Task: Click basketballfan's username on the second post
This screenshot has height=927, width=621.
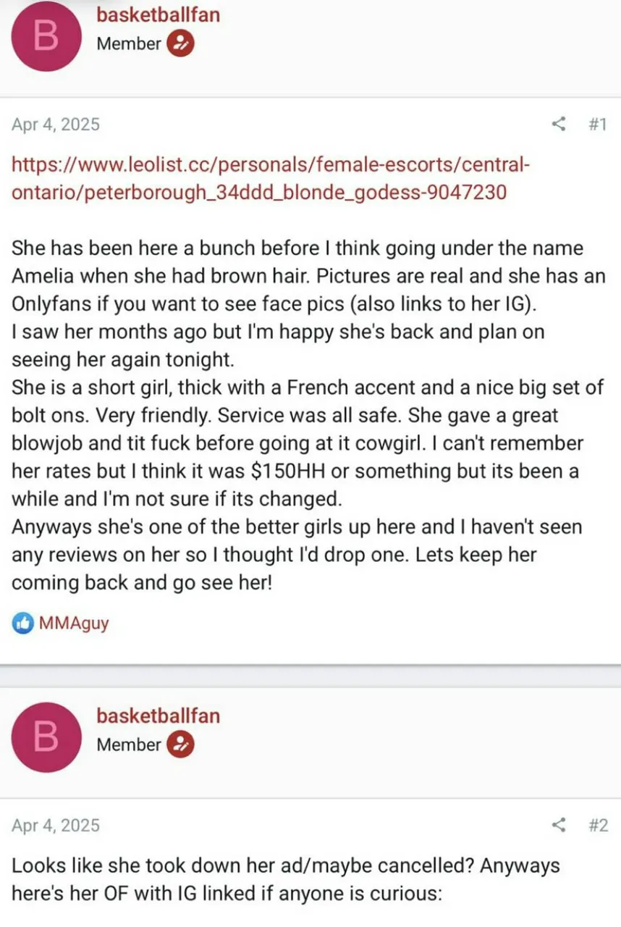Action: click(159, 716)
